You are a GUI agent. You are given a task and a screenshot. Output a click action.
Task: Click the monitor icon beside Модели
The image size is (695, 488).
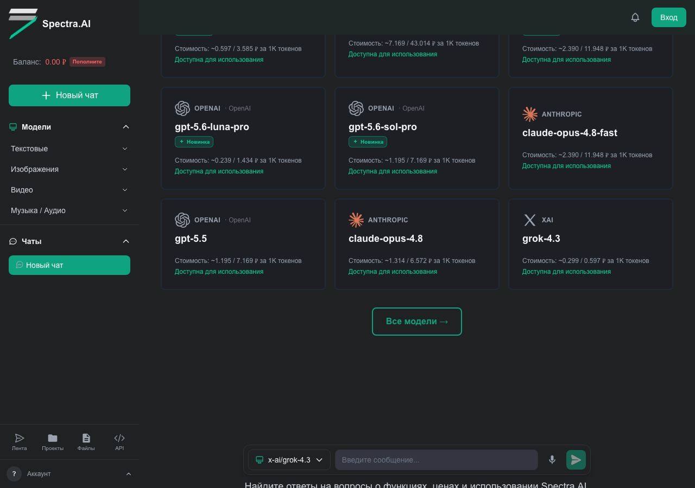coord(13,127)
